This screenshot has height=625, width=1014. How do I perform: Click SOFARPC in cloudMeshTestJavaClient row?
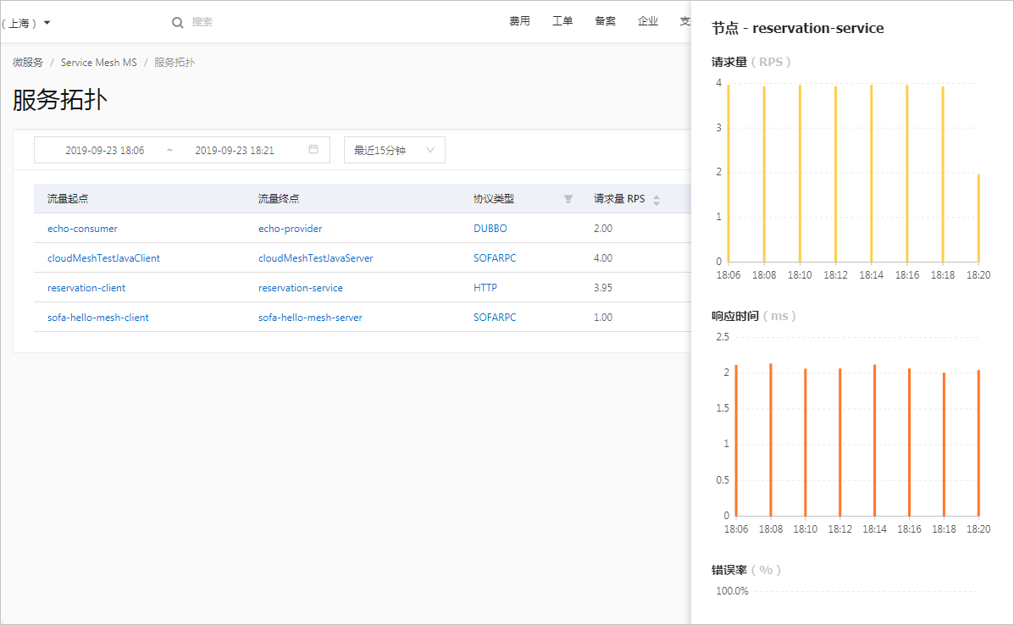click(495, 258)
